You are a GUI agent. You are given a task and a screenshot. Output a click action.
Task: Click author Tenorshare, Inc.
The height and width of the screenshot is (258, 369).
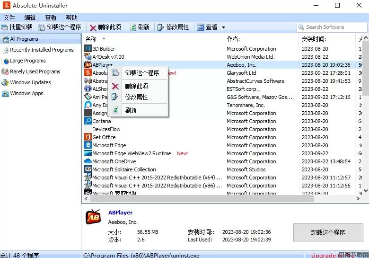pyautogui.click(x=246, y=105)
